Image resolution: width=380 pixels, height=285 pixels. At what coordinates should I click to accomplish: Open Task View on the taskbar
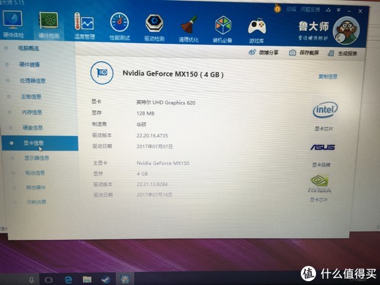[x=49, y=280]
